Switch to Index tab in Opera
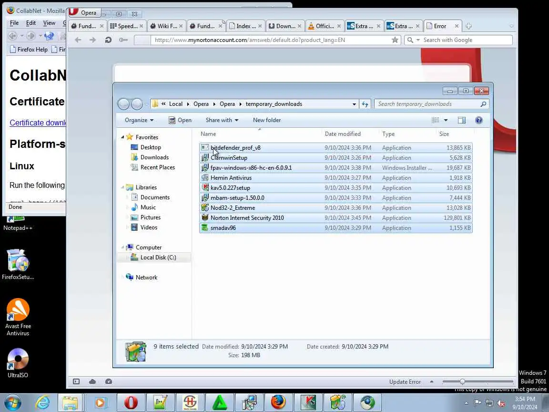The image size is (549, 412). (245, 26)
